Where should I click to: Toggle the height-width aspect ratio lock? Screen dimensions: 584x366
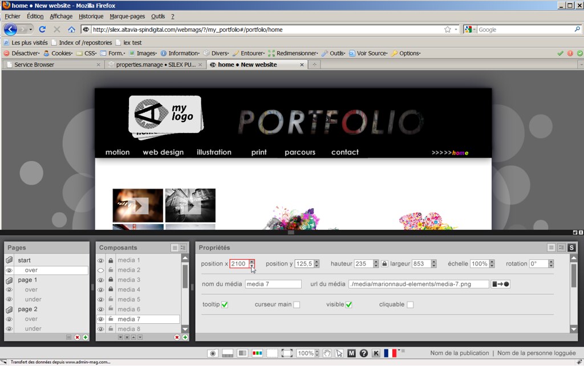(385, 264)
